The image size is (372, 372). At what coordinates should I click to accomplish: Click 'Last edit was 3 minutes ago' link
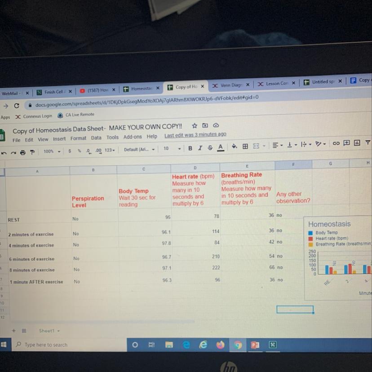[195, 135]
